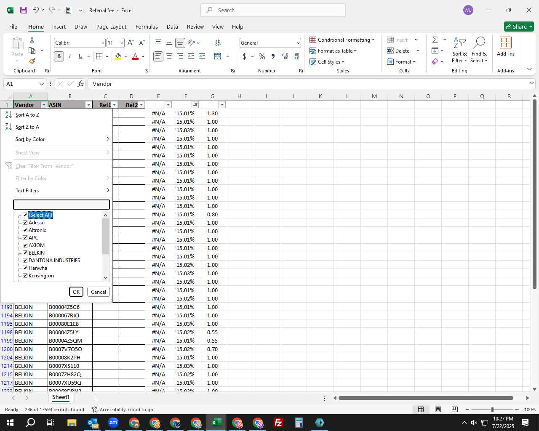The width and height of the screenshot is (539, 431).
Task: Click Merge & Center icon
Action: (218, 56)
